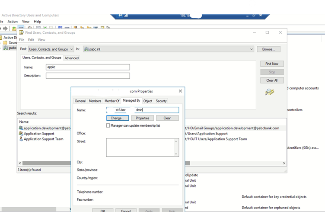The image size is (325, 212).
Task: Click the pabc domain icon in the tree
Action: click(6, 48)
